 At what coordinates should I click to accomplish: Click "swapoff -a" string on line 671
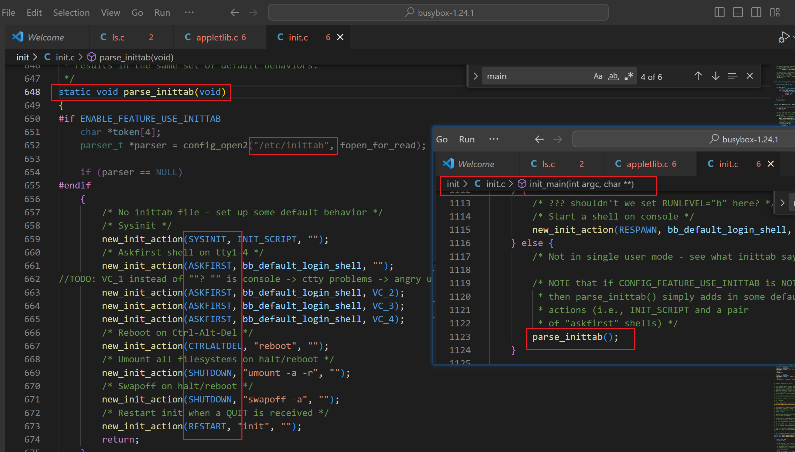point(275,399)
